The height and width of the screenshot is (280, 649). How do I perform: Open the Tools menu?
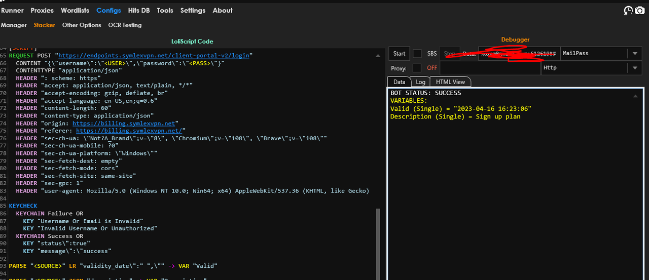pyautogui.click(x=165, y=10)
